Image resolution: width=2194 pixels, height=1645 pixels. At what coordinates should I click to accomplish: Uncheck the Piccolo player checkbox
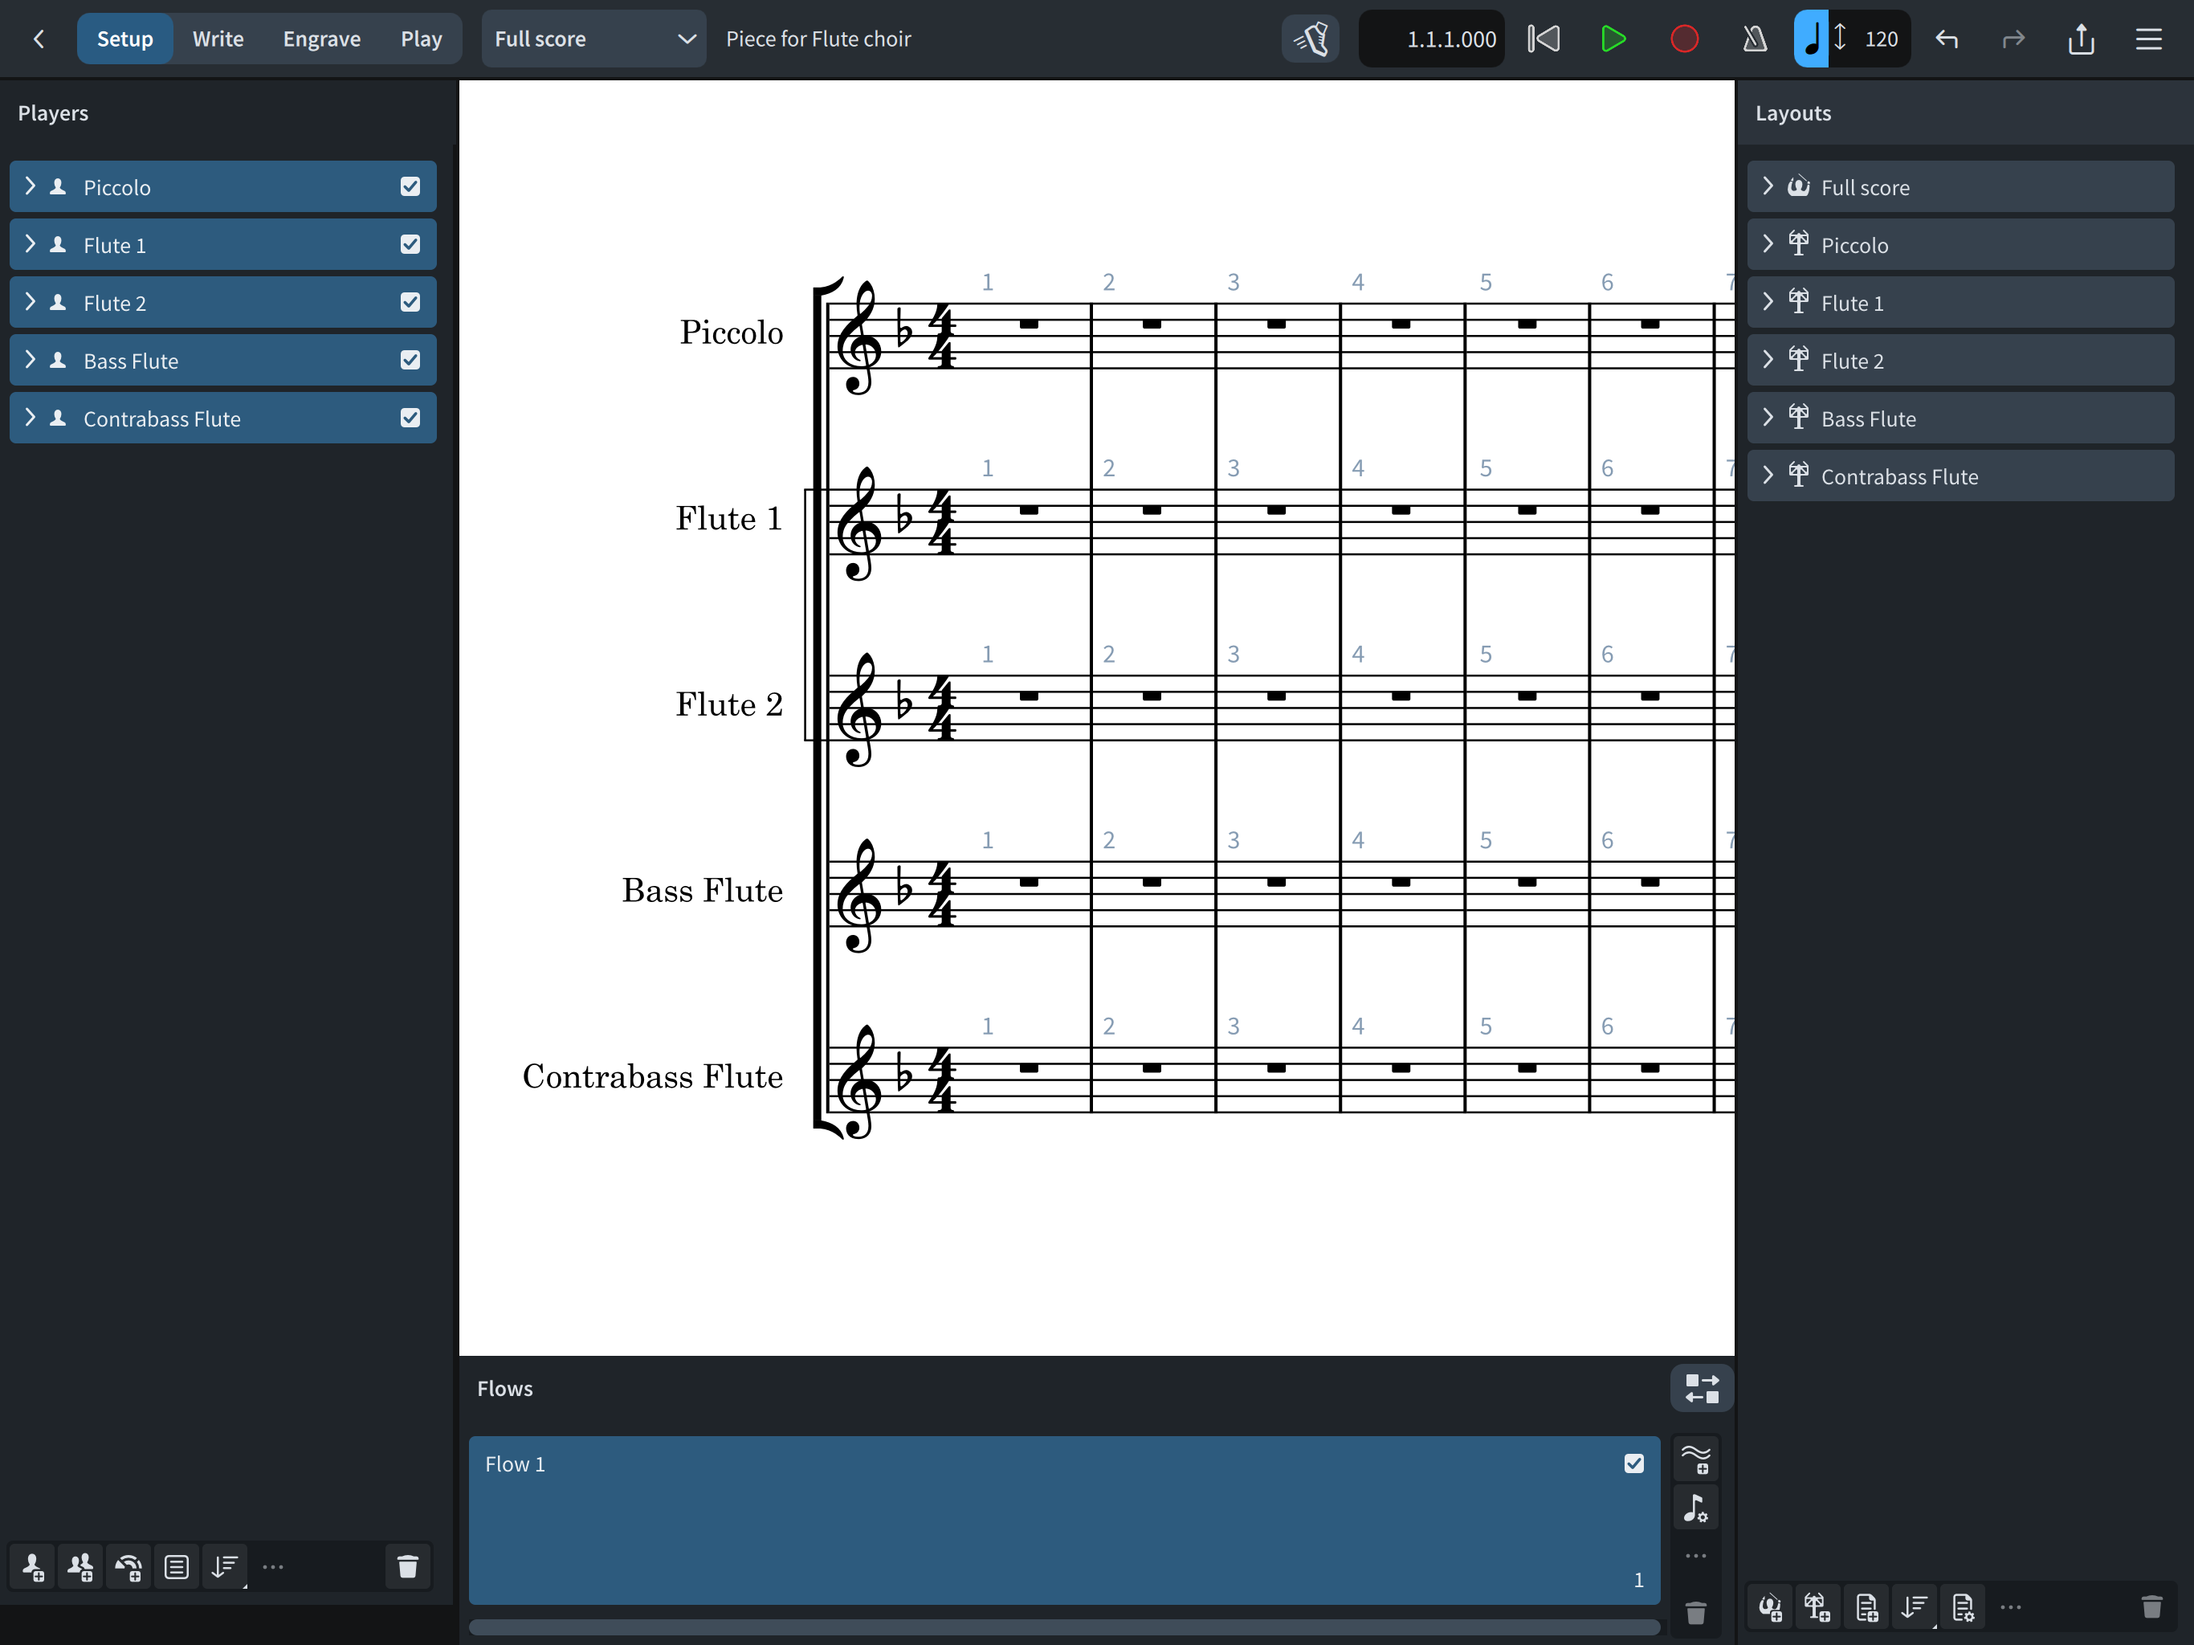point(410,186)
